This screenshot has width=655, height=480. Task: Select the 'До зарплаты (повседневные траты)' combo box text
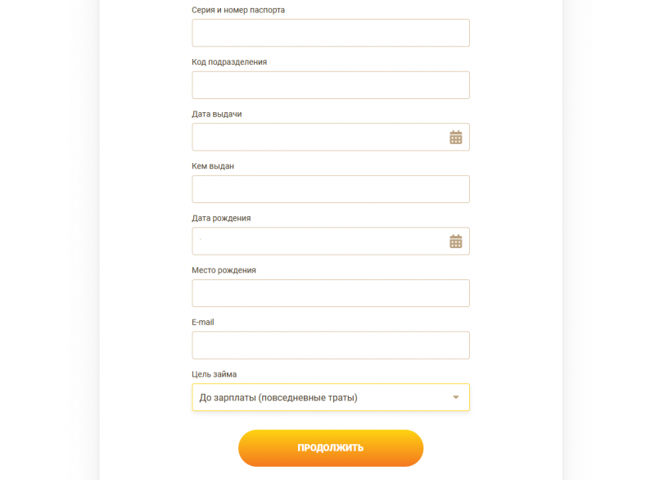pyautogui.click(x=278, y=398)
